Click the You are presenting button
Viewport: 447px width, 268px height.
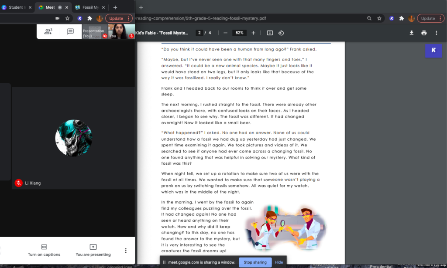point(93,251)
